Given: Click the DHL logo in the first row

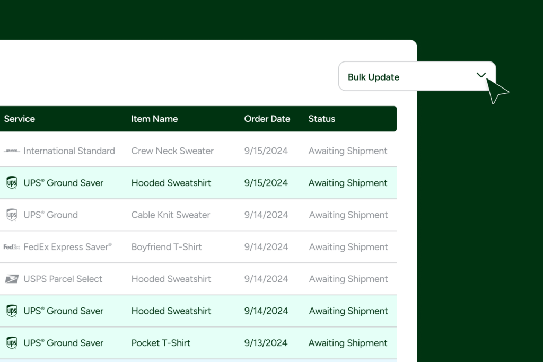Looking at the screenshot, I should [12, 151].
